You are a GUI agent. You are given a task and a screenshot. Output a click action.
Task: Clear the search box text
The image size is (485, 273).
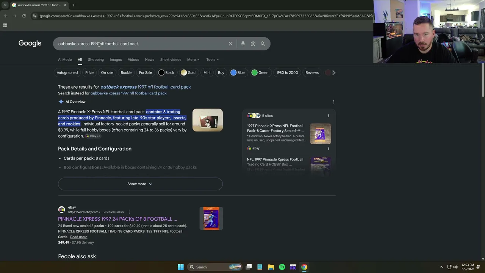click(230, 44)
